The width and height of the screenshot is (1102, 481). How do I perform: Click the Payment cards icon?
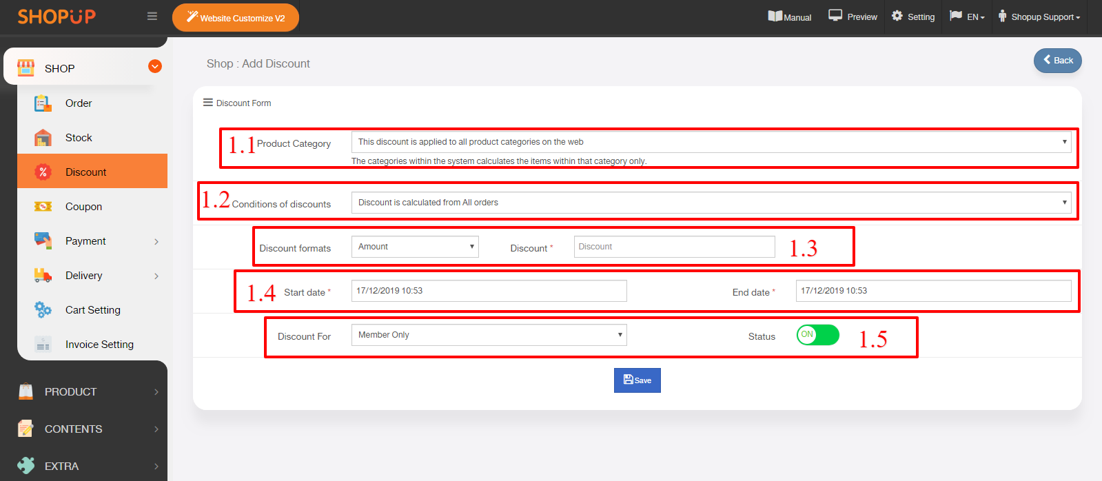[x=43, y=240]
